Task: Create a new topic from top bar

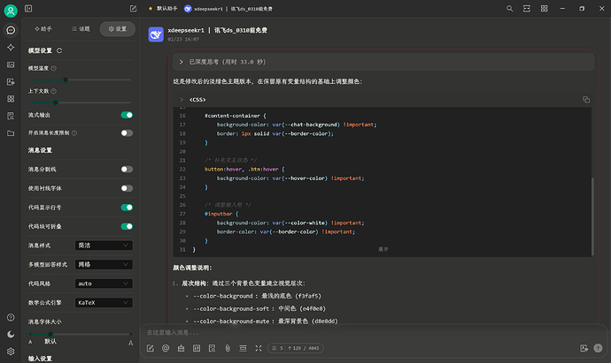Action: [x=133, y=9]
